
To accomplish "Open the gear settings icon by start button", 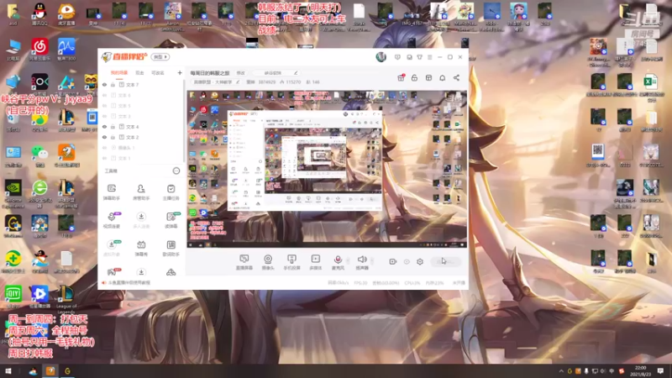I will (x=420, y=261).
